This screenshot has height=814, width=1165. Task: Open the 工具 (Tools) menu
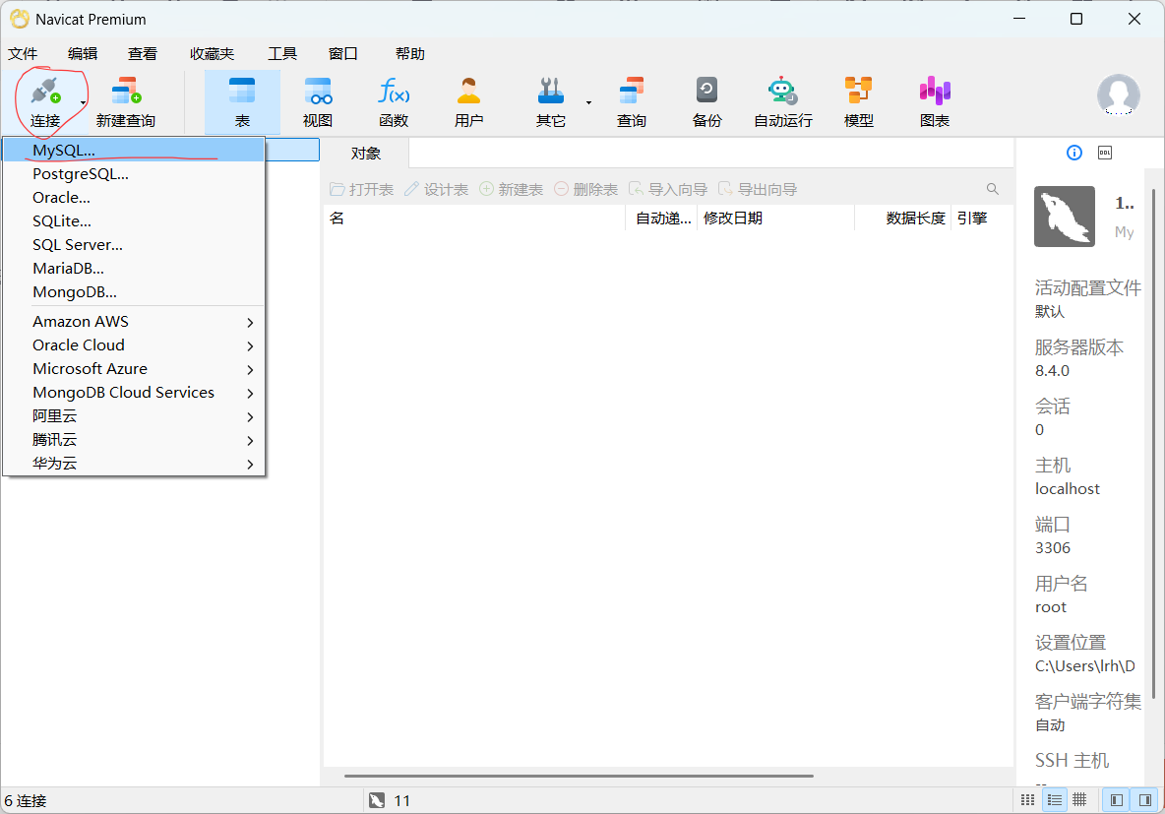click(x=282, y=53)
